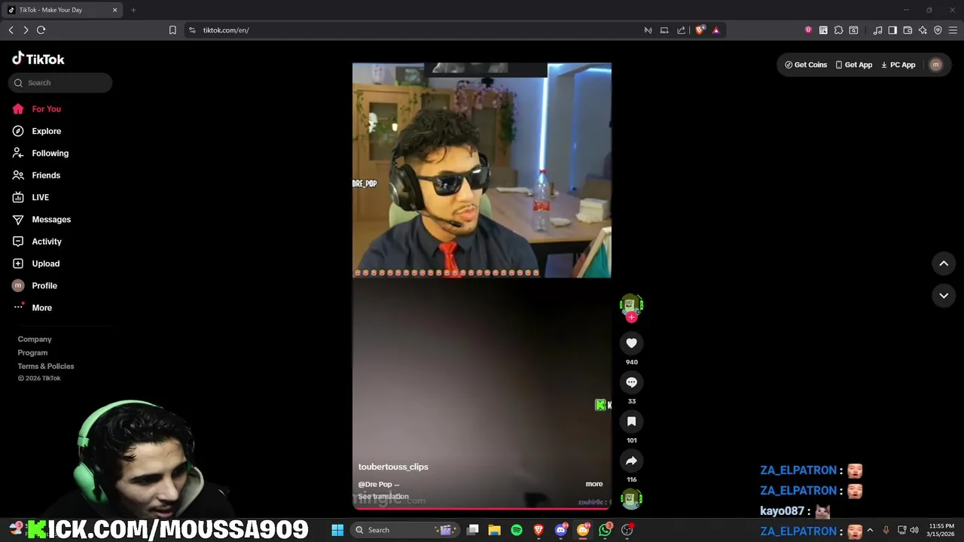Close the TikTok browser tab
The height and width of the screenshot is (542, 964).
[114, 10]
